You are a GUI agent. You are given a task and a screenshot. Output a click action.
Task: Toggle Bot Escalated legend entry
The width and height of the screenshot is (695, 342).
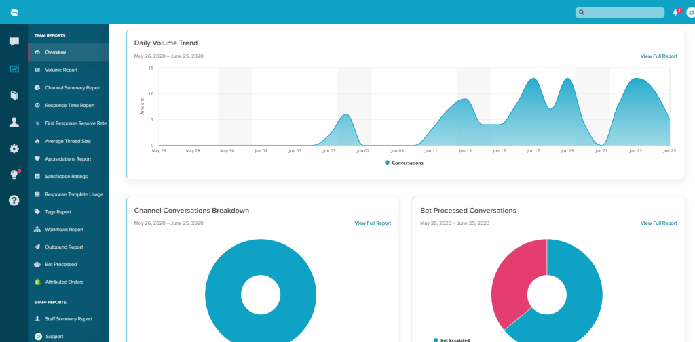pyautogui.click(x=451, y=340)
